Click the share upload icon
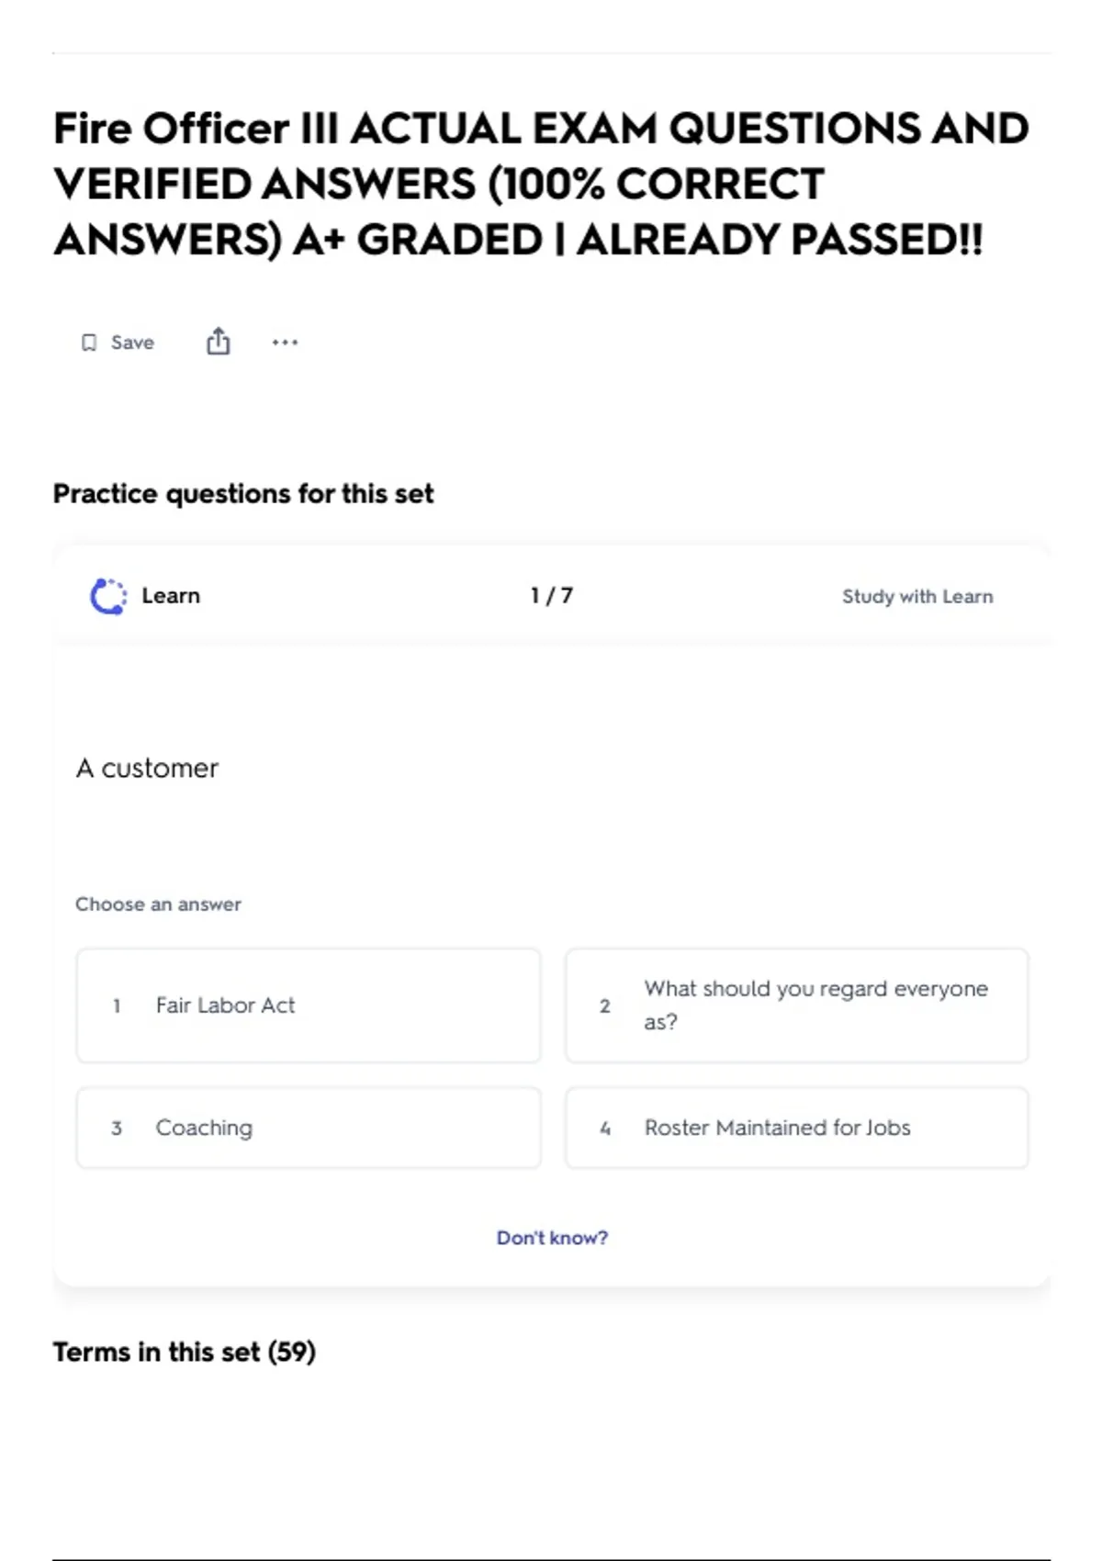The width and height of the screenshot is (1102, 1561). point(218,342)
